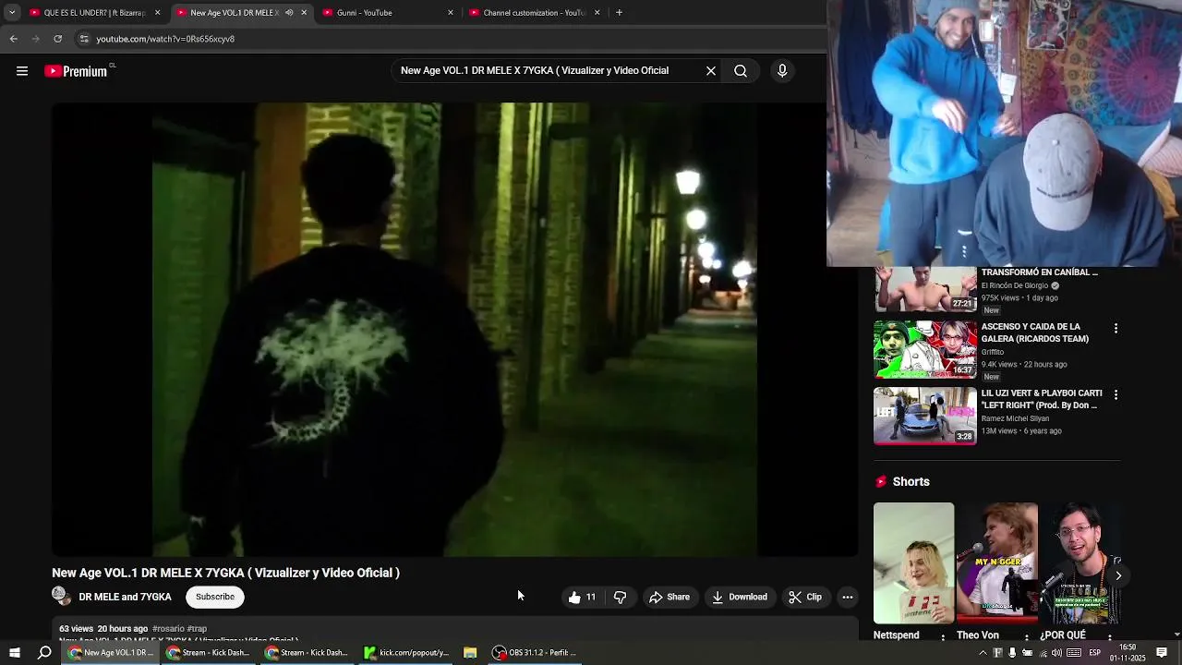
Task: Open the Theo Von short thumbnail
Action: pos(997,563)
